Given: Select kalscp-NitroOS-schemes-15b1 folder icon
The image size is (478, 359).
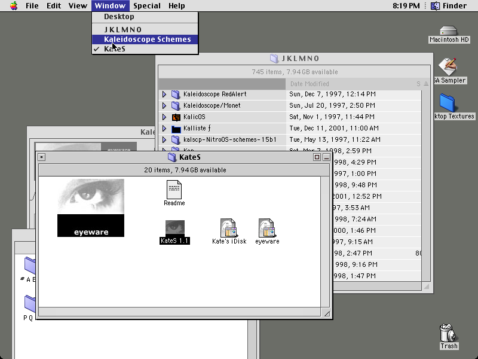Looking at the screenshot, I should tap(176, 140).
